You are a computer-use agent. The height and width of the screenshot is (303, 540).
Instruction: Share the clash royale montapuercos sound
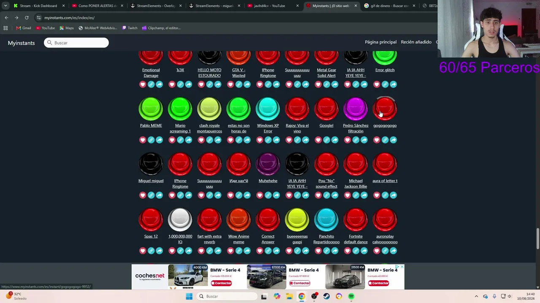(x=218, y=140)
